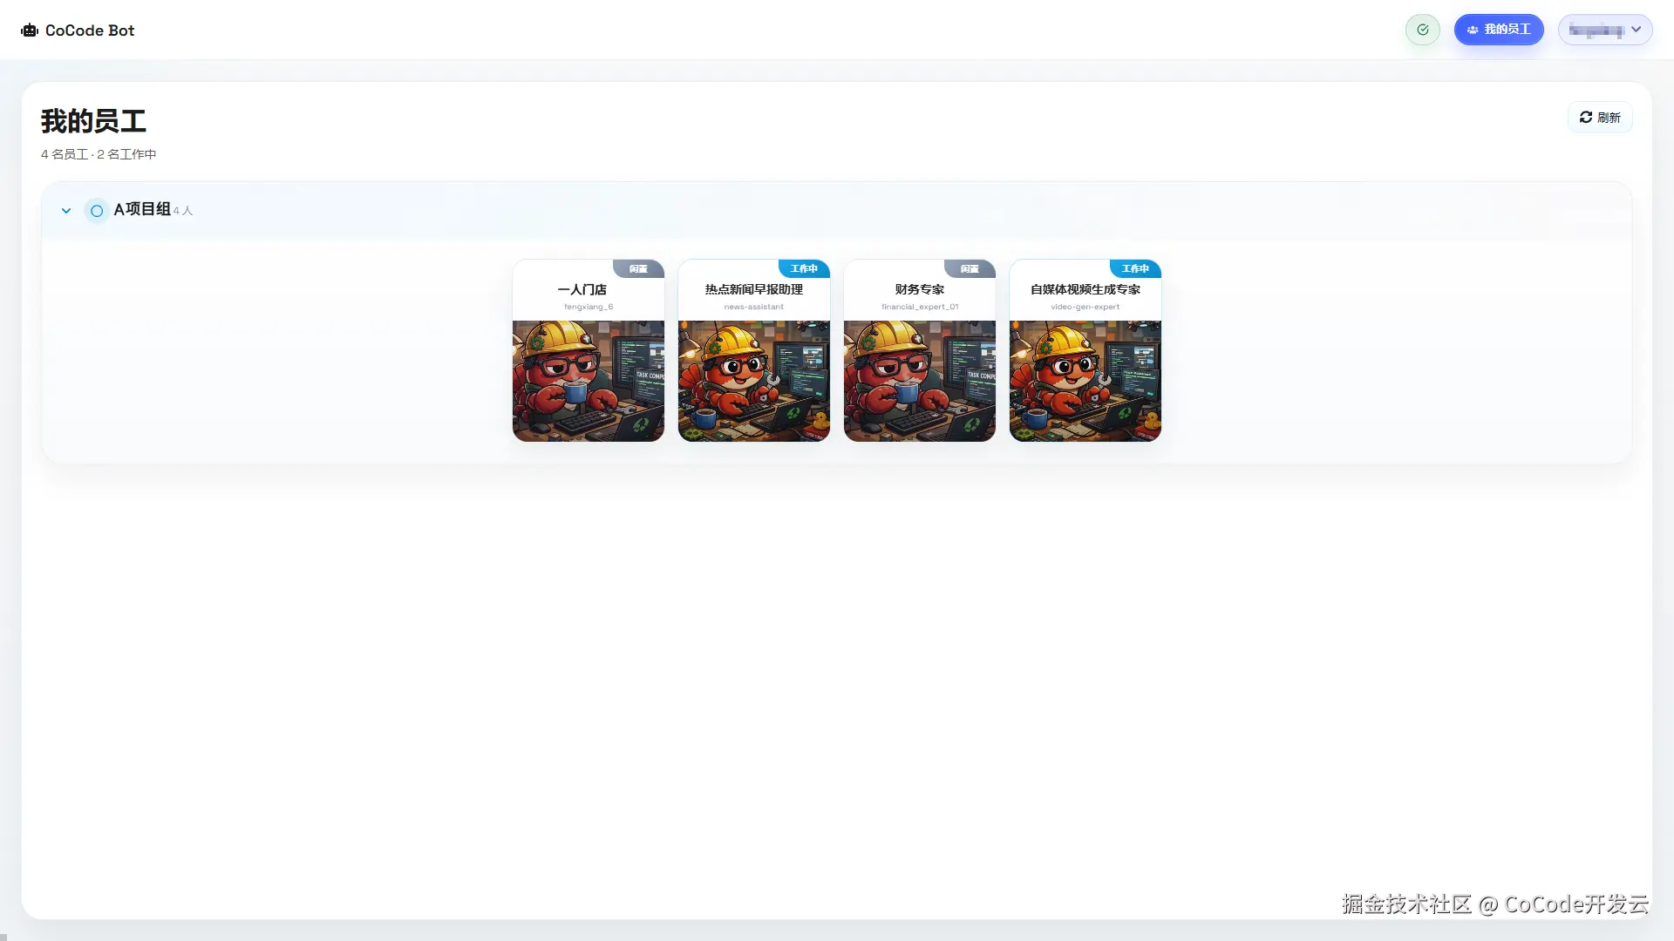
Task: Click the 工作中 badge on the 热点新闻早报助理 card
Action: (x=804, y=268)
